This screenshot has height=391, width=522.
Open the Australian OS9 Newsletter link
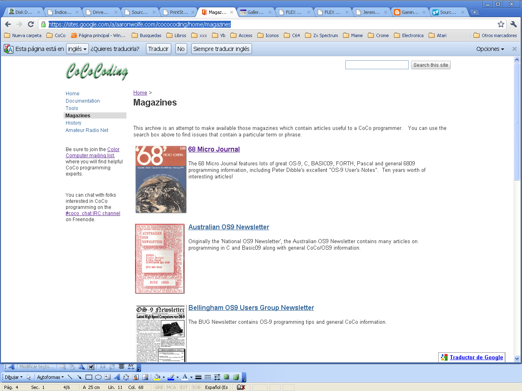229,227
